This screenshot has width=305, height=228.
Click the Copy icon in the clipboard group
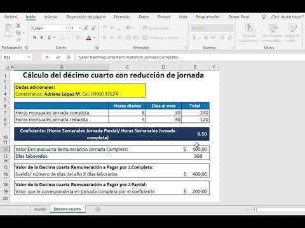pos(18,33)
